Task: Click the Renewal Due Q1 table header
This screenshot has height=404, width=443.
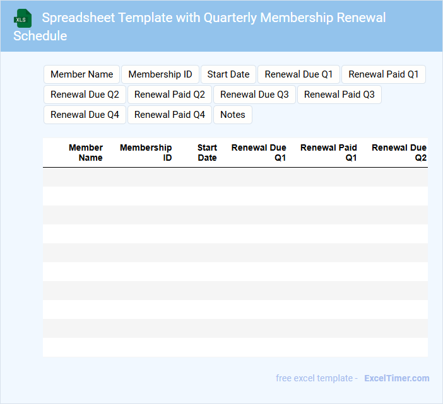Action: pos(259,153)
